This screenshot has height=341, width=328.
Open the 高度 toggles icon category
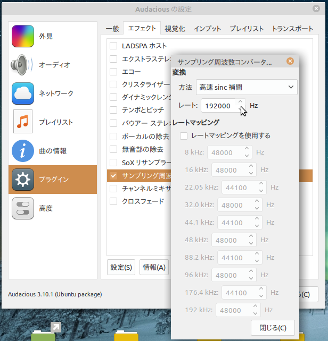23,208
